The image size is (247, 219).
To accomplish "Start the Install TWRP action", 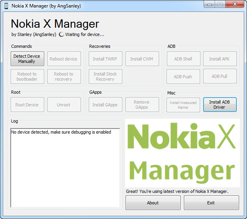I will click(105, 59).
